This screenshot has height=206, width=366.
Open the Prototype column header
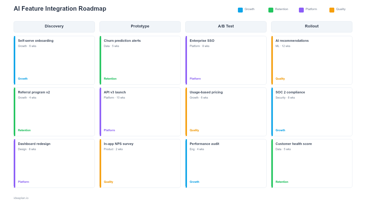140,27
